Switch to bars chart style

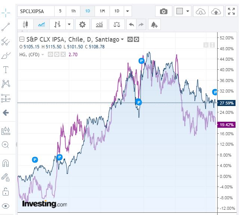[58, 24]
